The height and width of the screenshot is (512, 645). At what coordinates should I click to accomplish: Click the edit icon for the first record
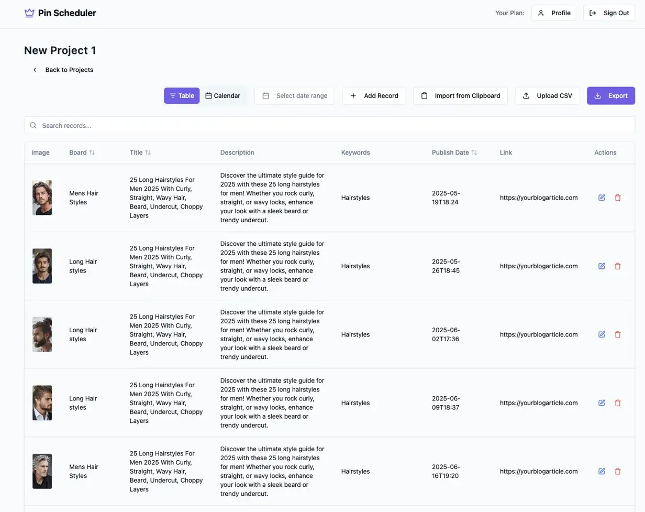point(602,198)
